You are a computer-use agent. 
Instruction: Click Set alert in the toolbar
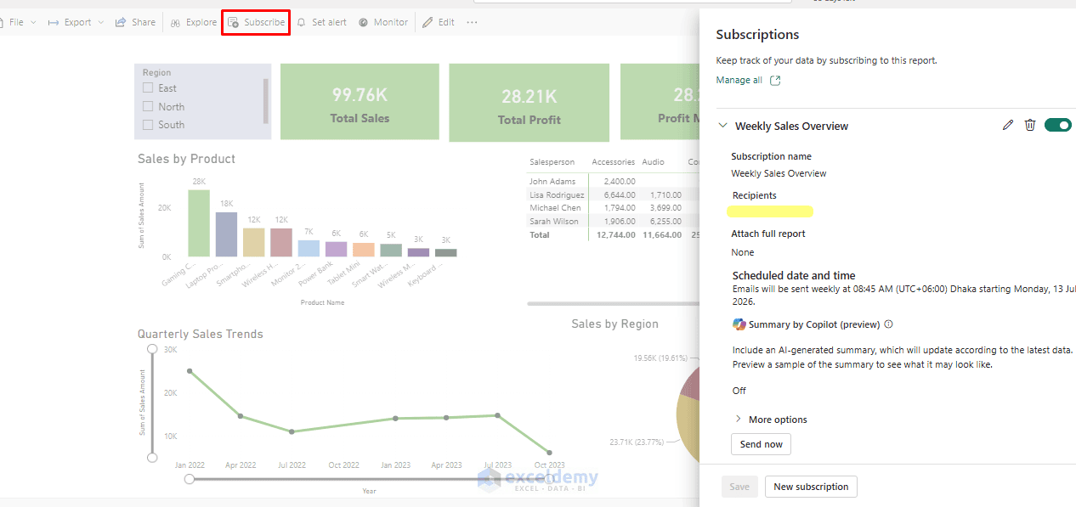click(321, 22)
